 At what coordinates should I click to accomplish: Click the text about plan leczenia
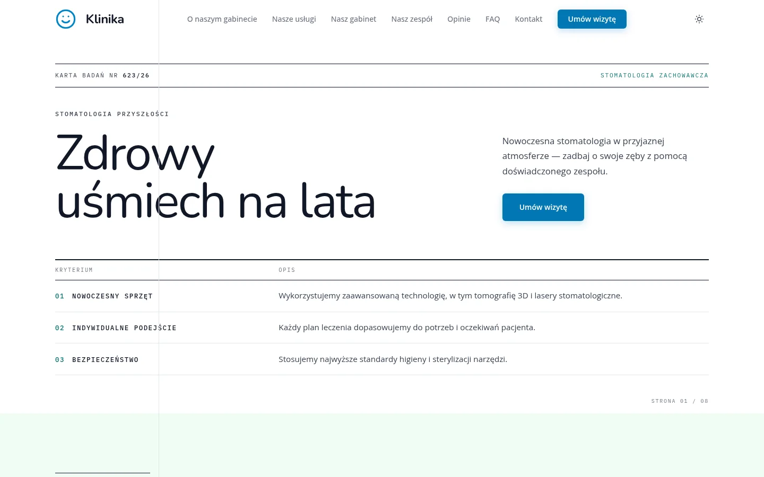pyautogui.click(x=407, y=328)
